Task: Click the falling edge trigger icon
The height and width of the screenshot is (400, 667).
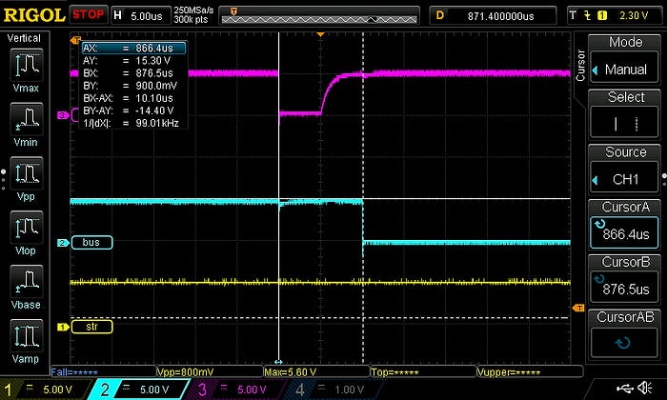Action: tap(588, 16)
